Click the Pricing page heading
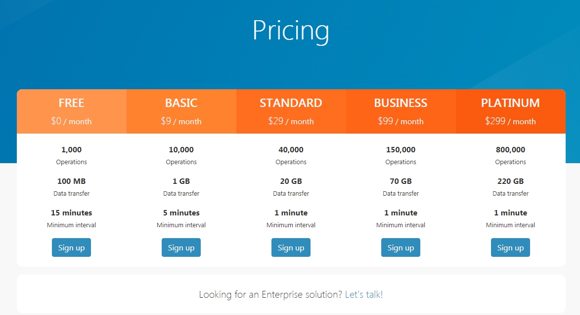Screen dimensions: 580x315 [290, 31]
